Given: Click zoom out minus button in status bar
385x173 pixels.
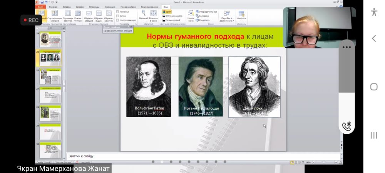Looking at the screenshot, I should [x=313, y=163].
